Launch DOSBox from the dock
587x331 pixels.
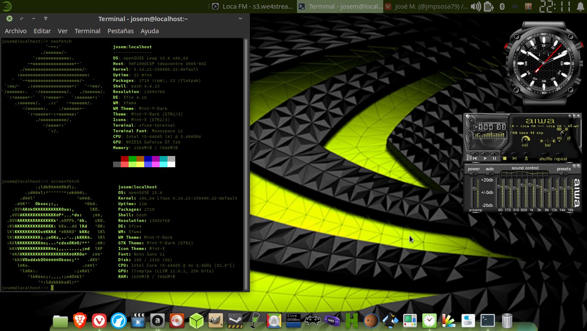point(293,321)
